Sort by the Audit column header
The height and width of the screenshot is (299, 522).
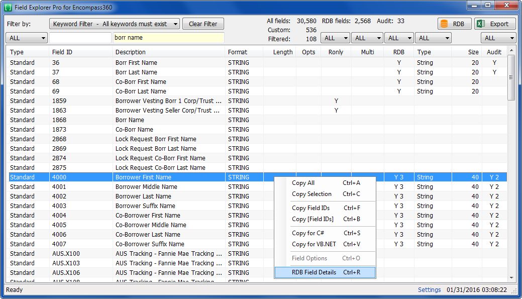[x=494, y=52]
